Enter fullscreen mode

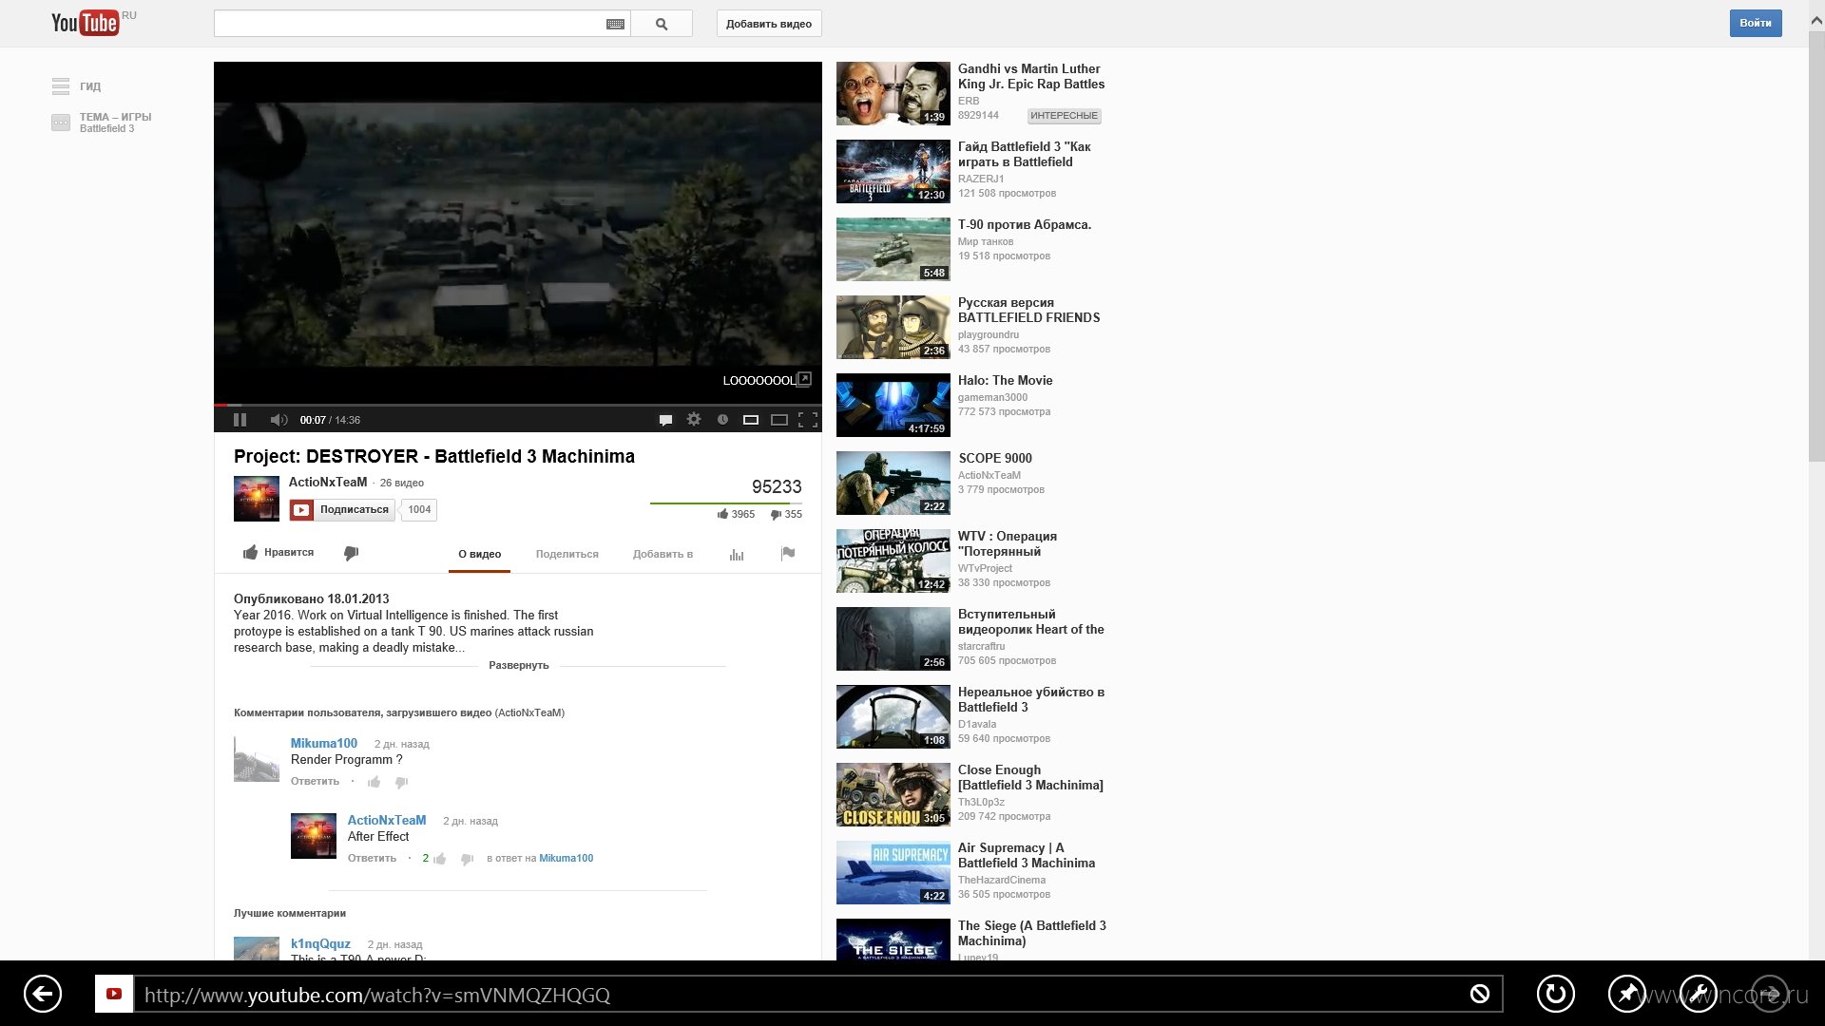pos(808,420)
